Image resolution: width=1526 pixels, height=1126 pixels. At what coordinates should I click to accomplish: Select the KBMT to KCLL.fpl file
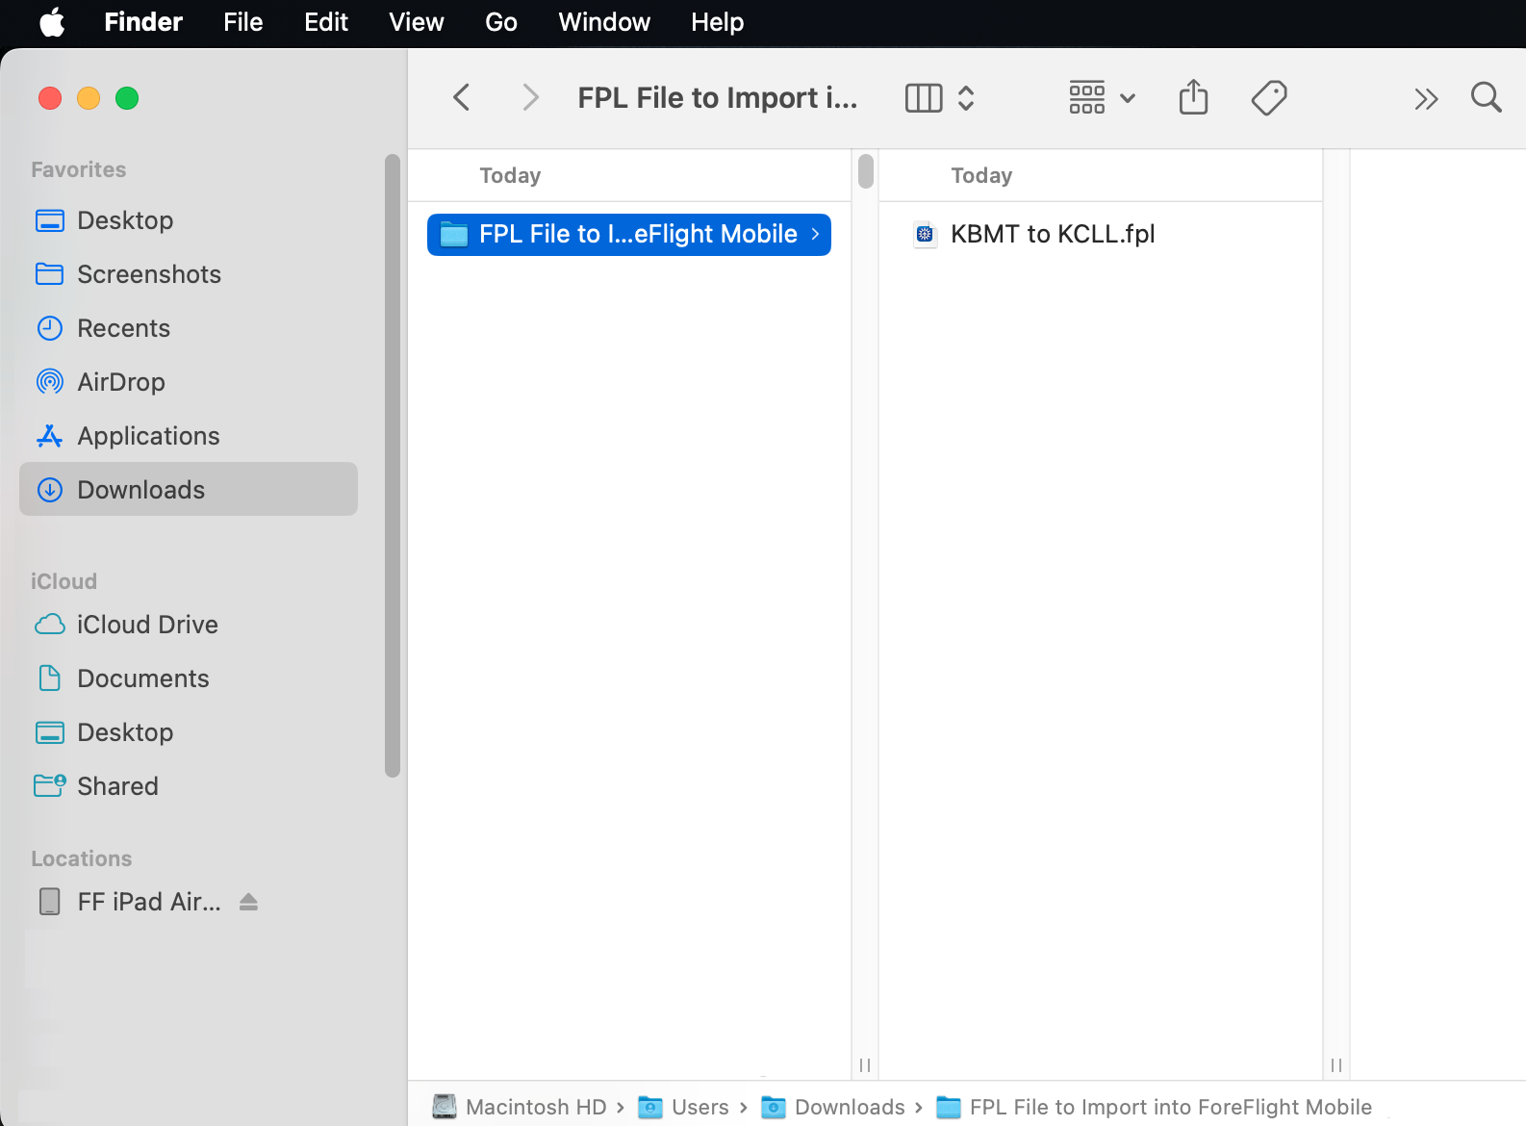(x=1101, y=234)
